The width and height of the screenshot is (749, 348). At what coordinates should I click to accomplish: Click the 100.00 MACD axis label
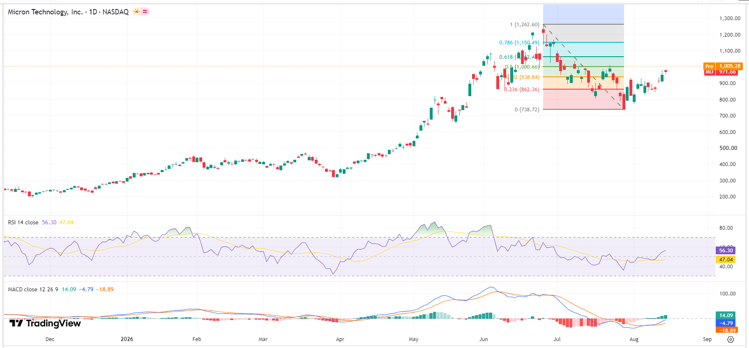pyautogui.click(x=727, y=294)
